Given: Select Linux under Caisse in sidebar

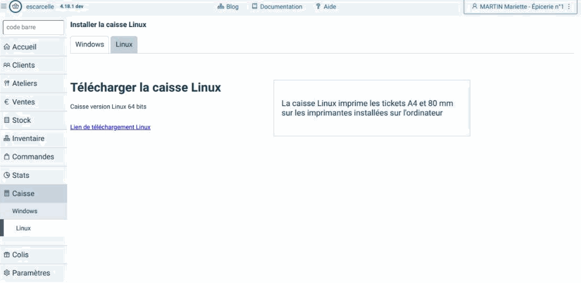Looking at the screenshot, I should pos(33,228).
